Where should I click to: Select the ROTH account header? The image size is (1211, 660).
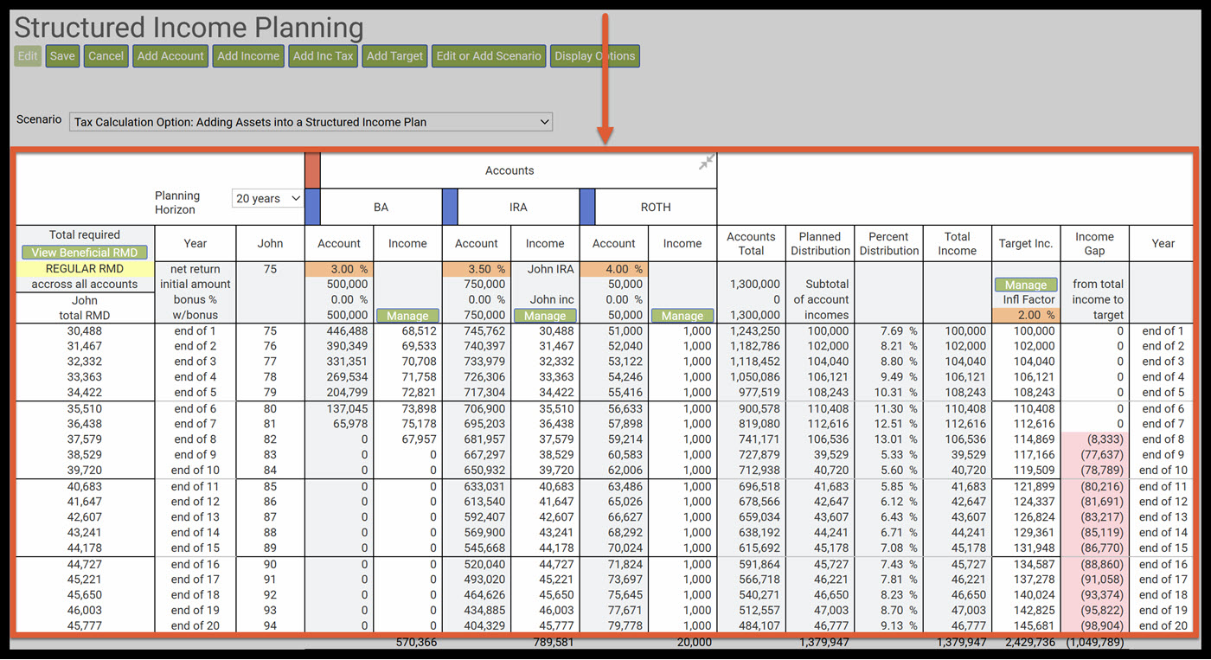(656, 207)
